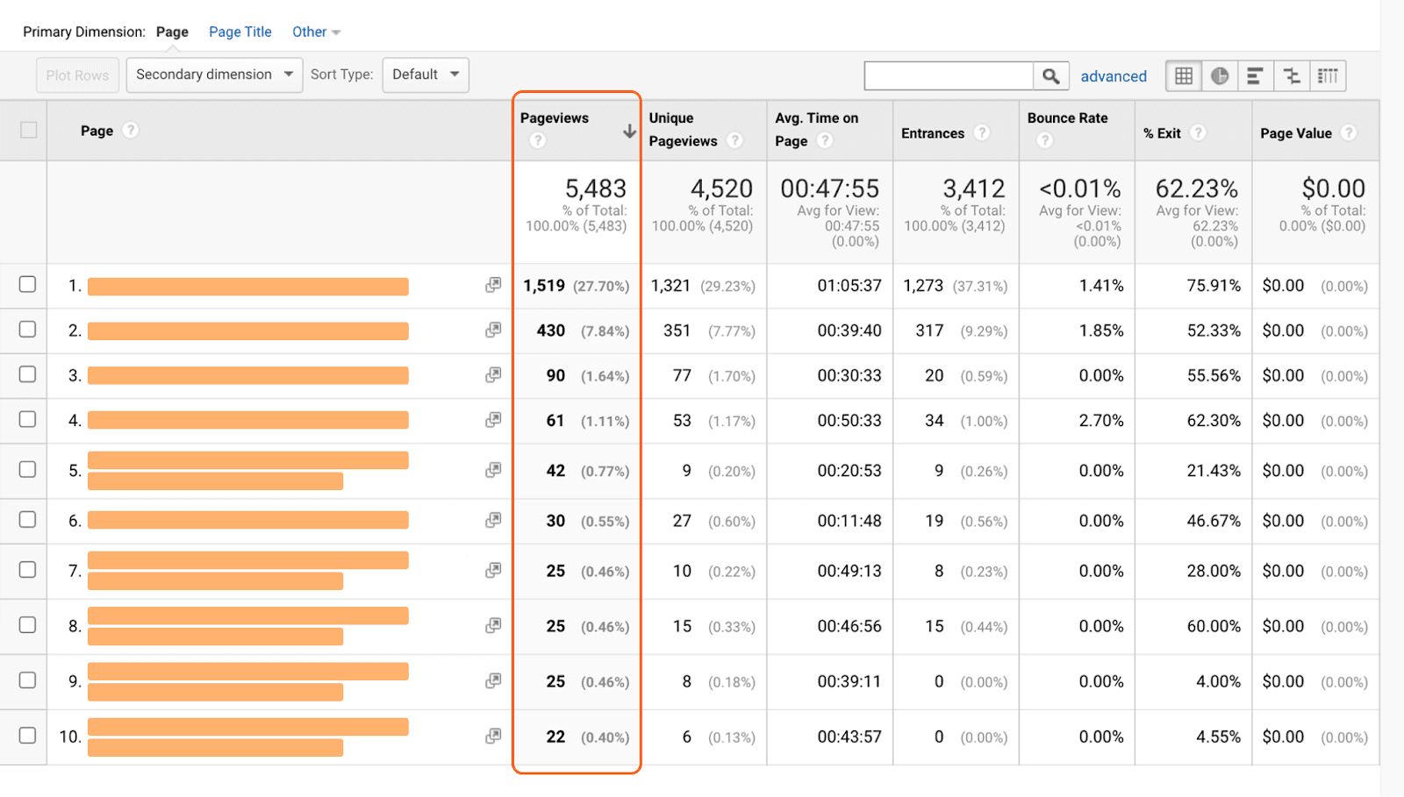Open the advanced filter link
Screen dimensions: 1404x797
coord(1113,76)
